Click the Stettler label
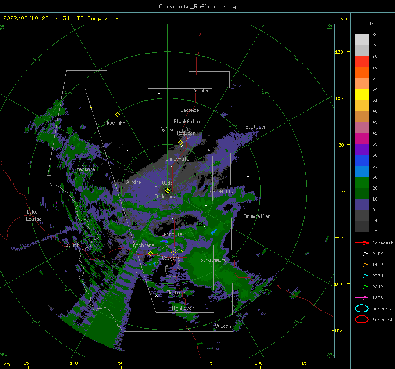The image size is (395, 369). click(256, 127)
